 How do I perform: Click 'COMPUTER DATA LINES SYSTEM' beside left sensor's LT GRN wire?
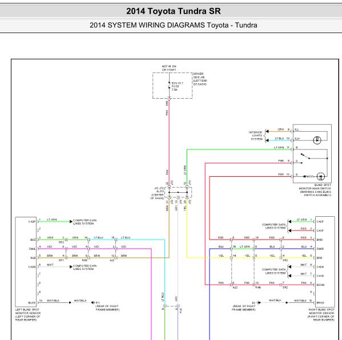coord(85,222)
